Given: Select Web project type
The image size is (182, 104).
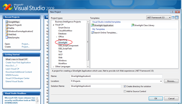Looking at the screenshot, I should point(60,57).
